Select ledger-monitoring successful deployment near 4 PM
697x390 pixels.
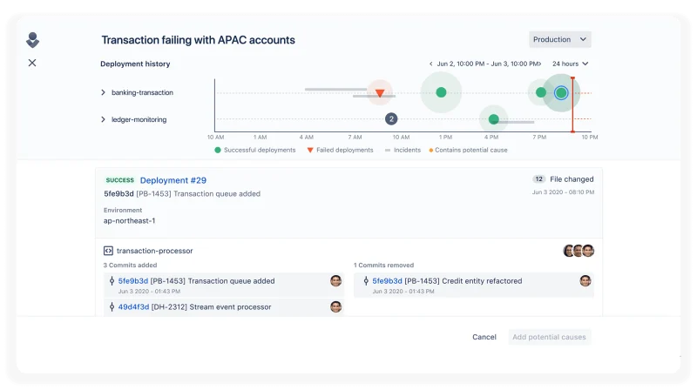pyautogui.click(x=493, y=119)
